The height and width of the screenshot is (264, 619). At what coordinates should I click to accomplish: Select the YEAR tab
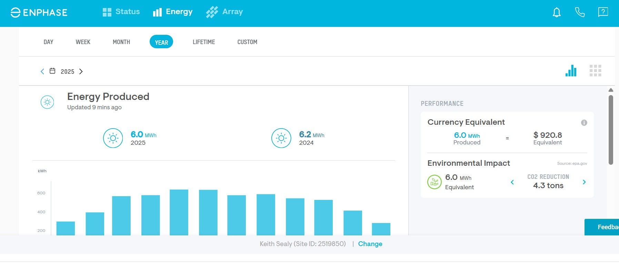coord(161,42)
